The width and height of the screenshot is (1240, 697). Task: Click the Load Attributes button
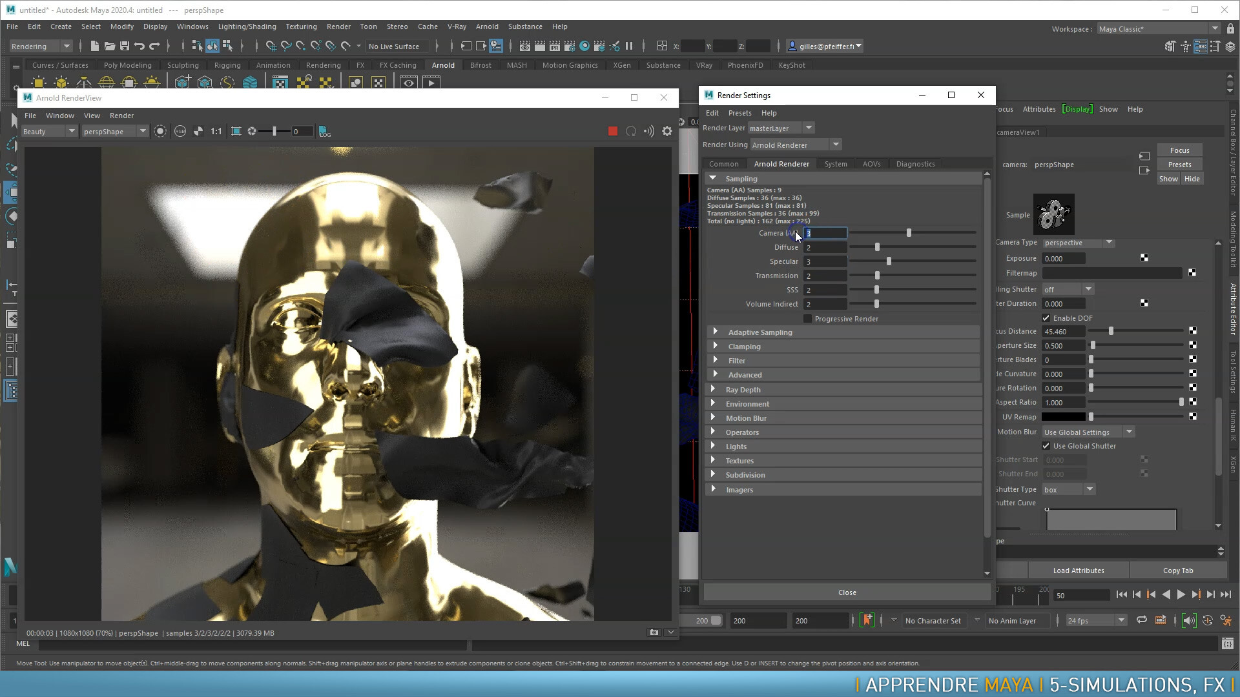[1077, 570]
